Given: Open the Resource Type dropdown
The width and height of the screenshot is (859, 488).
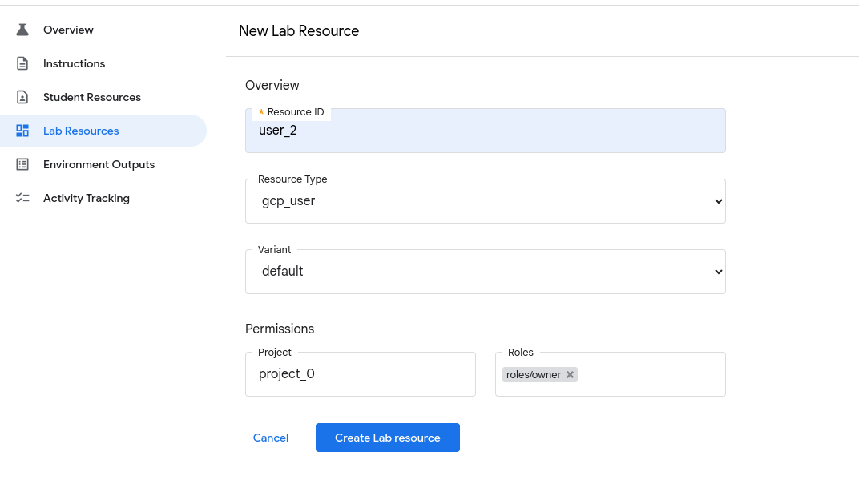Looking at the screenshot, I should (485, 201).
